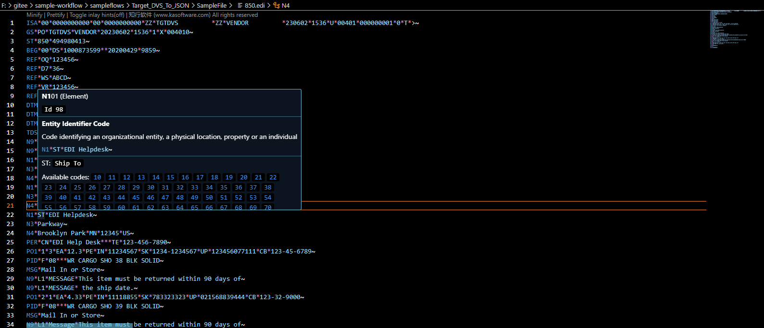The width and height of the screenshot is (764, 328).
Task: Click the Prettify code lens action
Action: click(56, 15)
